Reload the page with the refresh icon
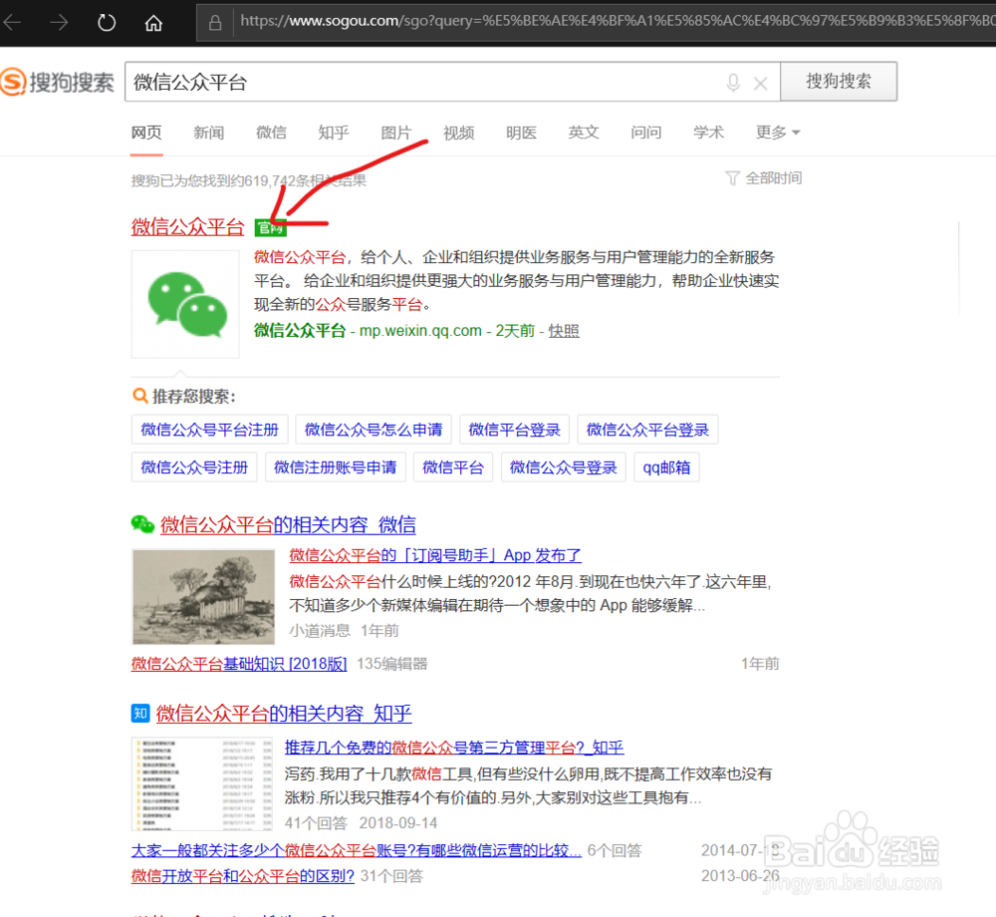 pyautogui.click(x=107, y=23)
